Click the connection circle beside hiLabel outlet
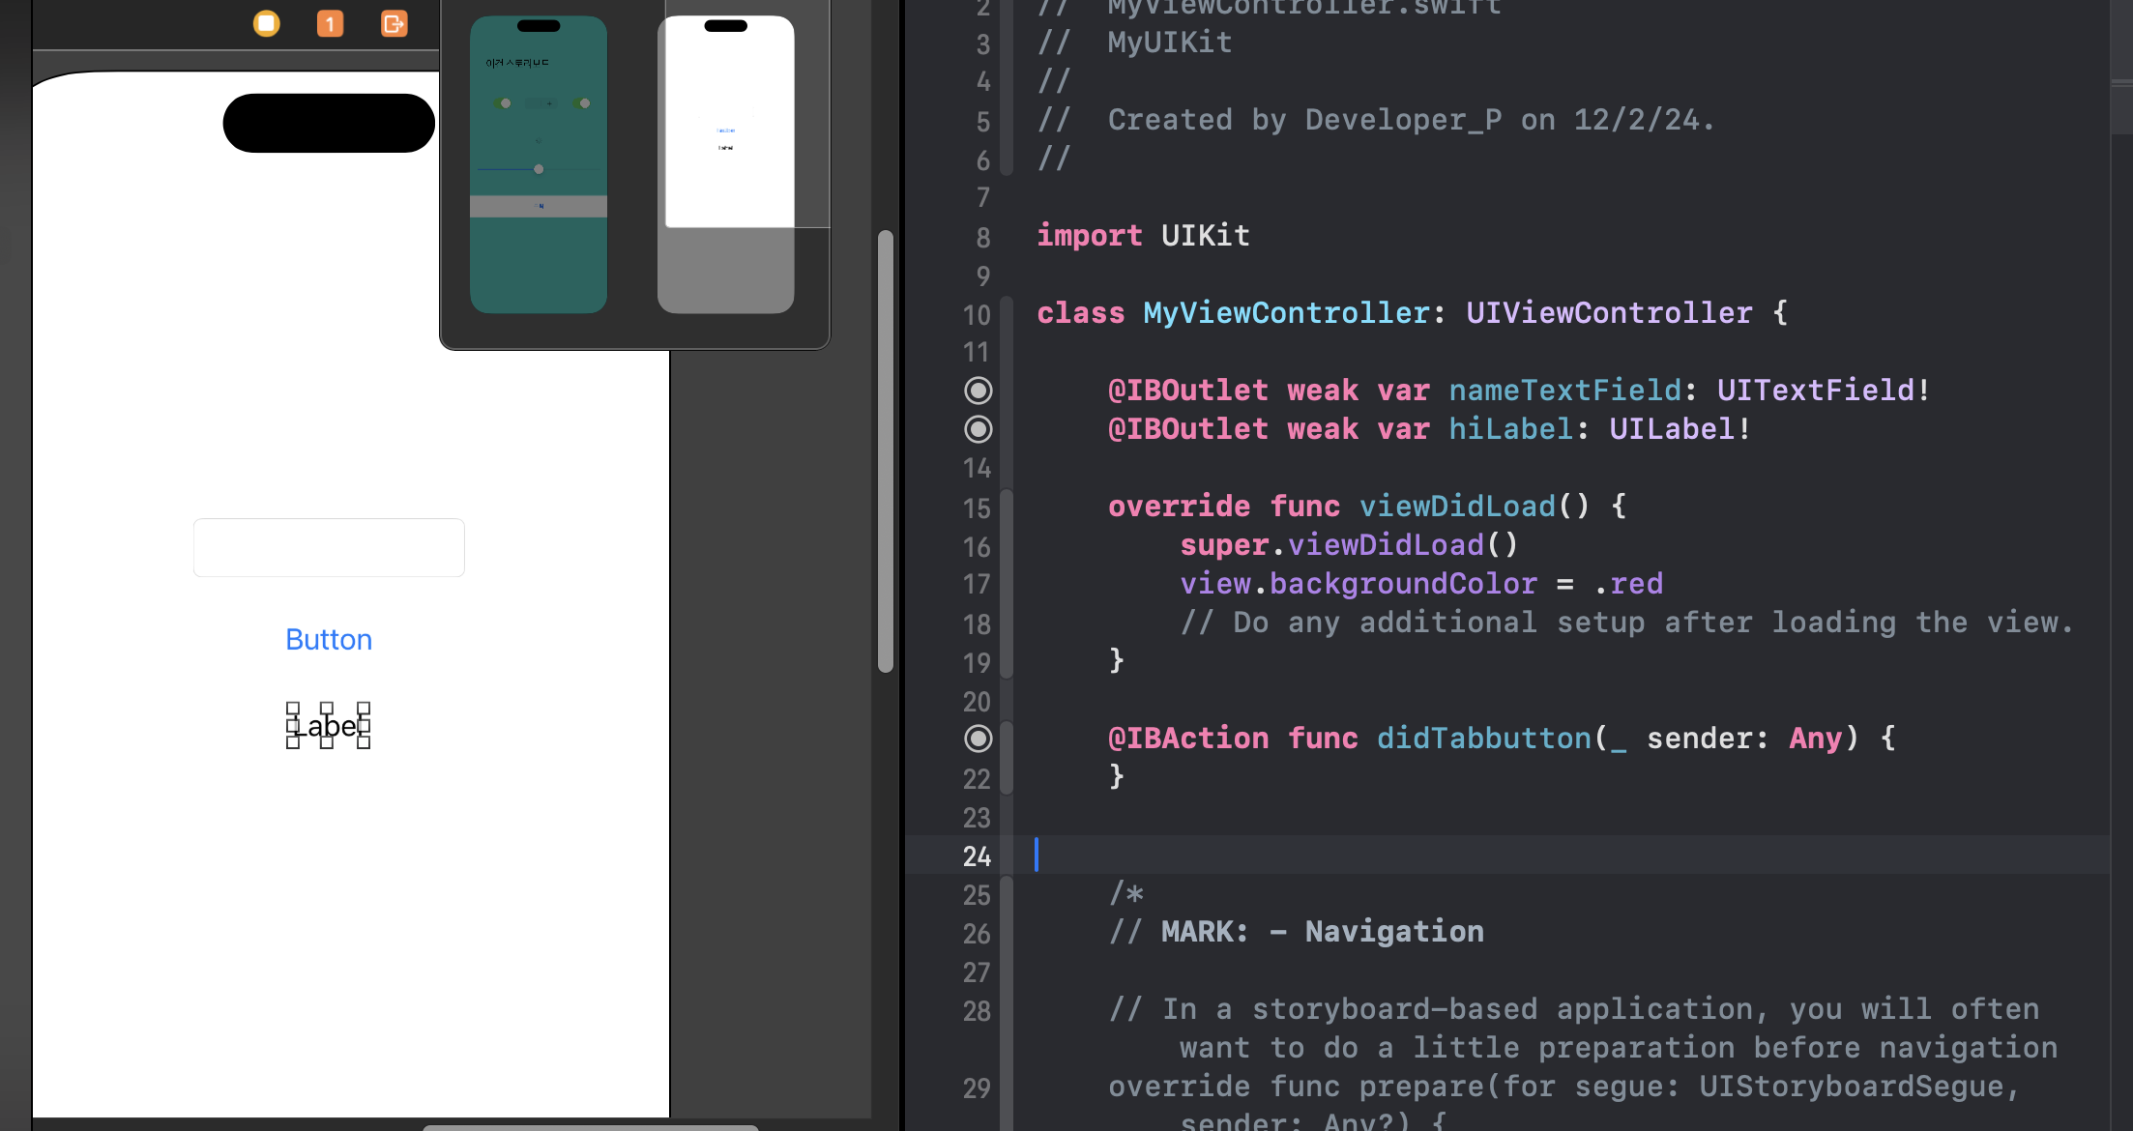Image resolution: width=2133 pixels, height=1131 pixels. click(x=979, y=429)
